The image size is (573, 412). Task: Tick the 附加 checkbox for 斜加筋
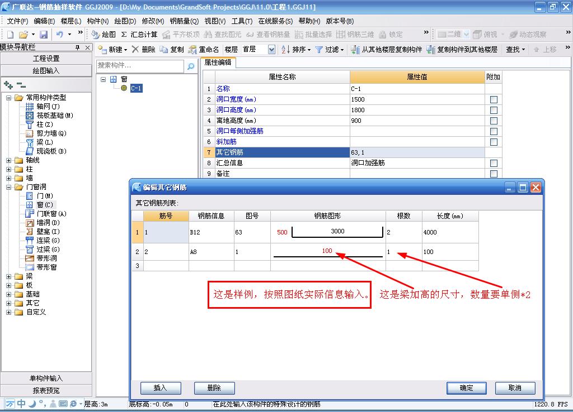tap(494, 142)
